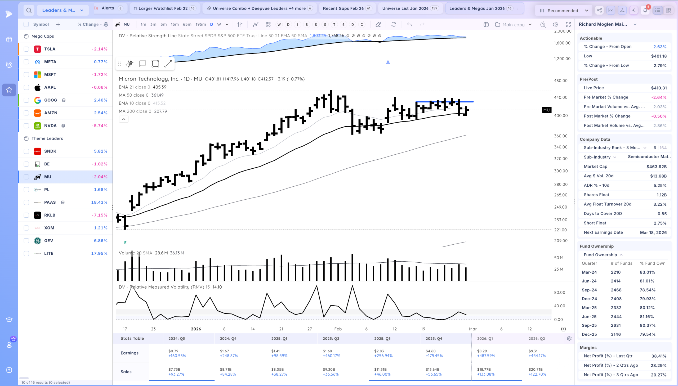
Task: Select the rectangle drawing tool
Action: point(155,64)
